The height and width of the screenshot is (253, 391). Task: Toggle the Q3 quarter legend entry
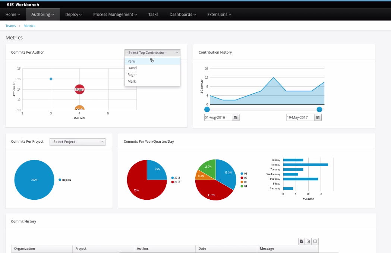point(244,182)
